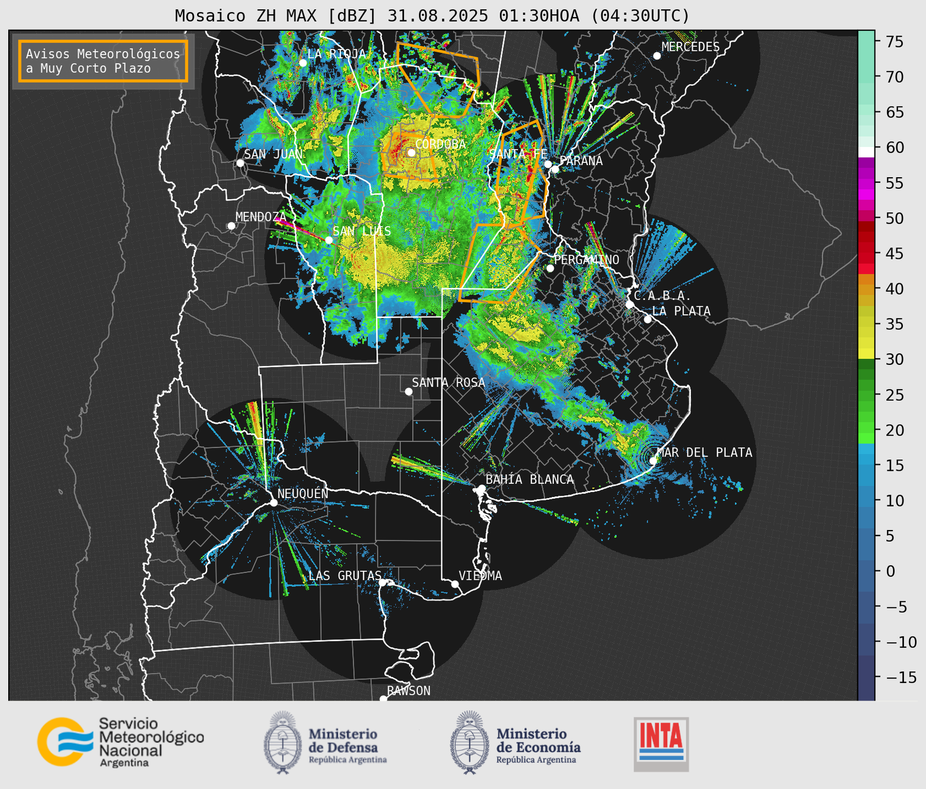Select the MENDOZA city marker dot

point(231,226)
